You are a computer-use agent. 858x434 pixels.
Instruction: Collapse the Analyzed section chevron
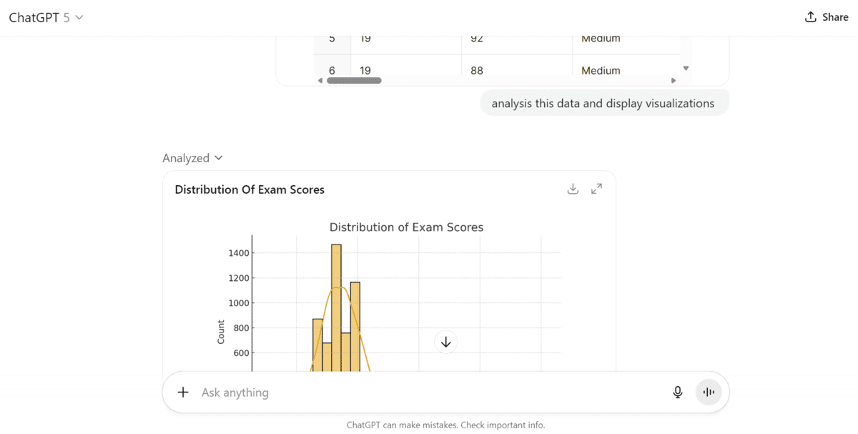(219, 157)
